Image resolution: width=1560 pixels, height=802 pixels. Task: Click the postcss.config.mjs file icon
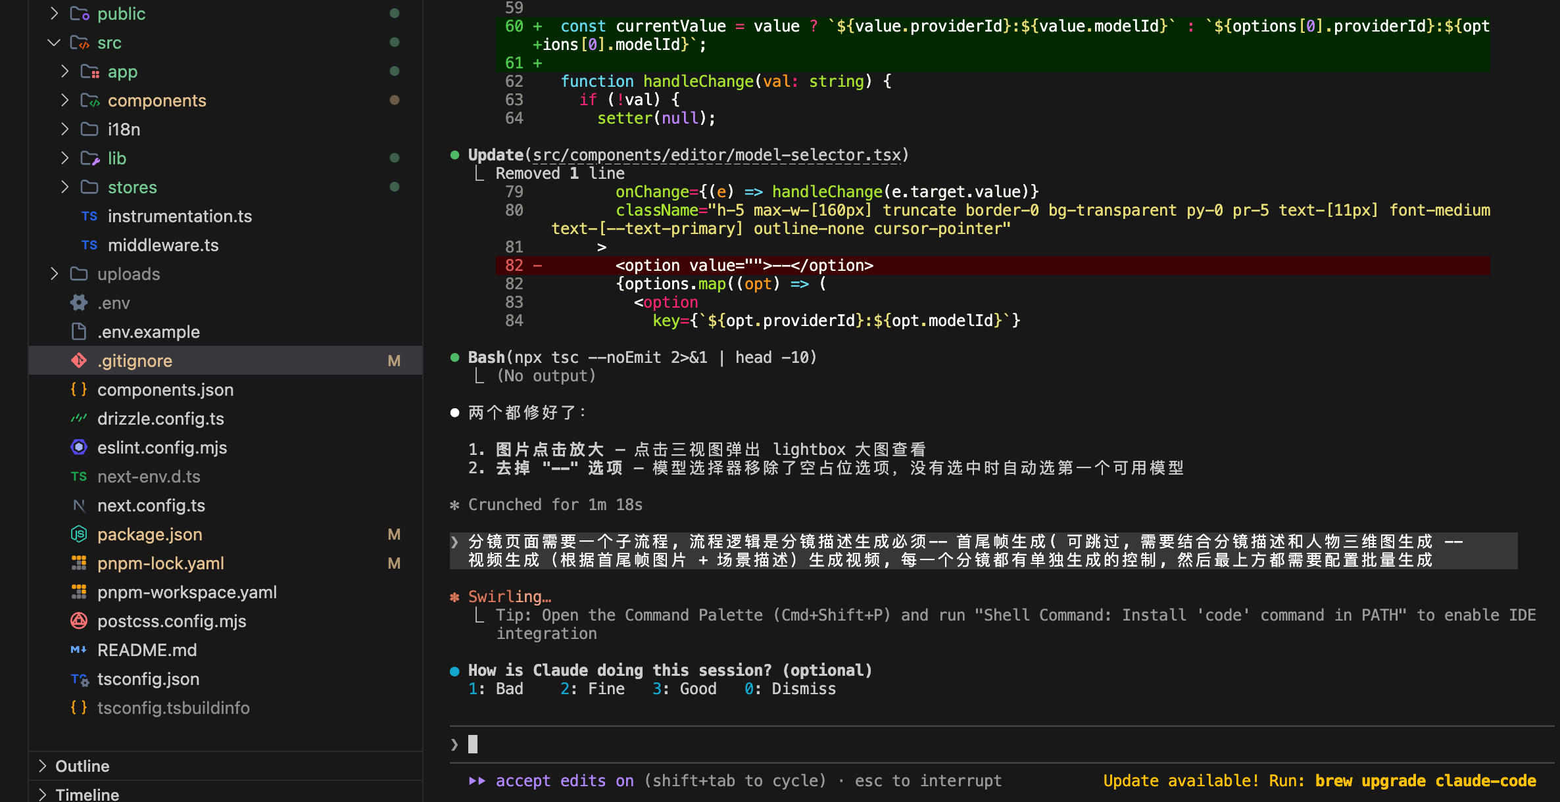pyautogui.click(x=79, y=621)
